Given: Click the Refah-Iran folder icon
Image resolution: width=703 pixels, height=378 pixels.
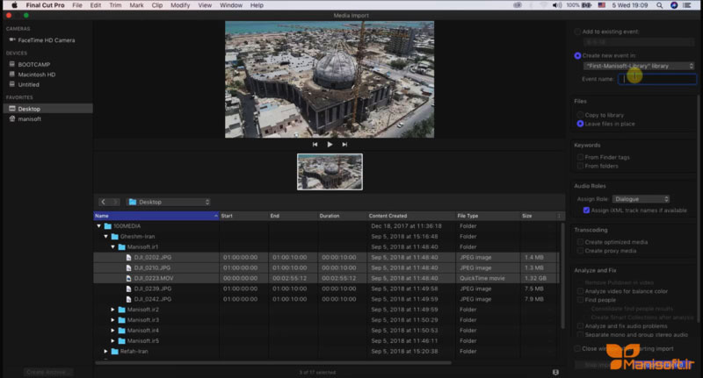Looking at the screenshot, I should pos(115,352).
